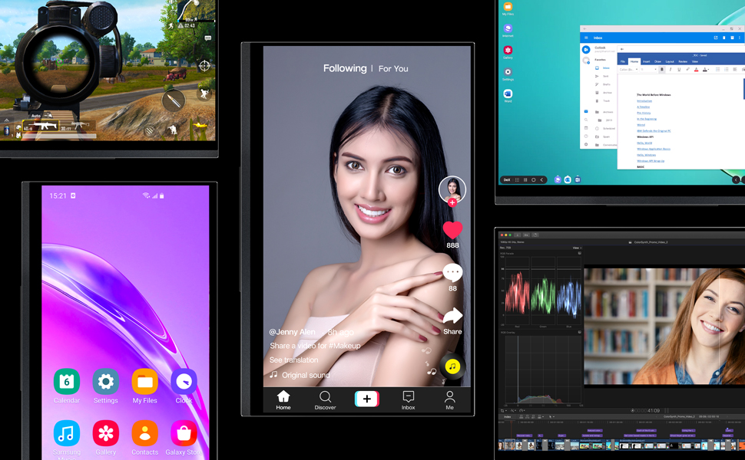Screen dimensions: 745x460
Task: Open Inbox in the video app
Action: (x=408, y=400)
